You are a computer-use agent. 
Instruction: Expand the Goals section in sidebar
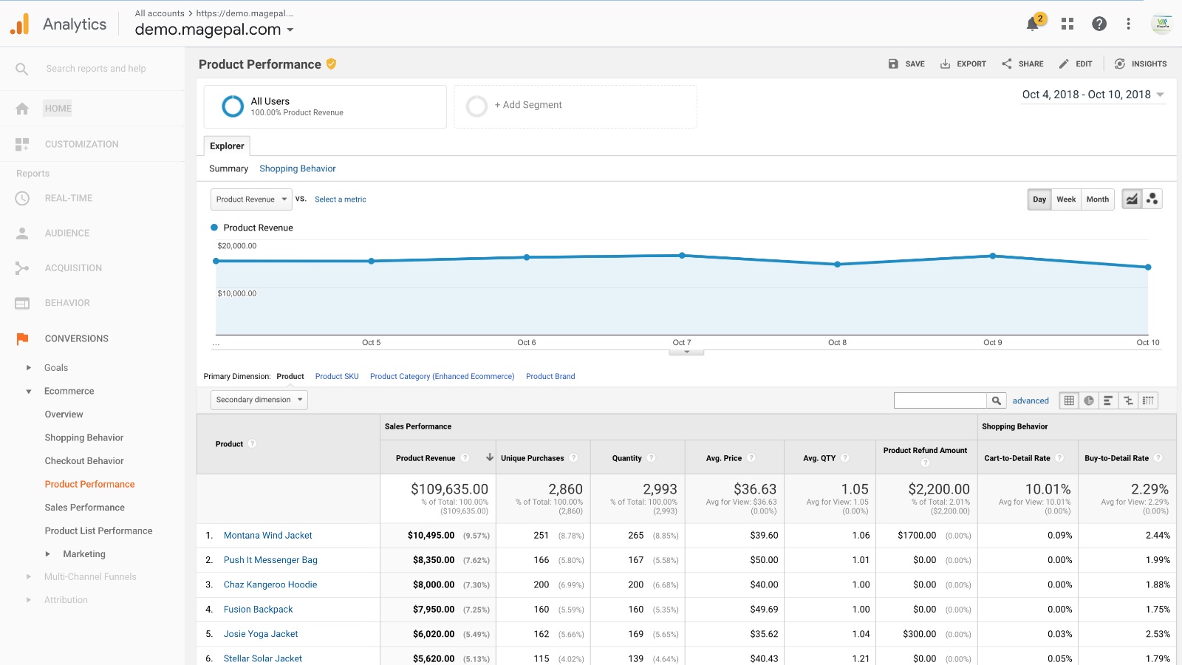(29, 367)
